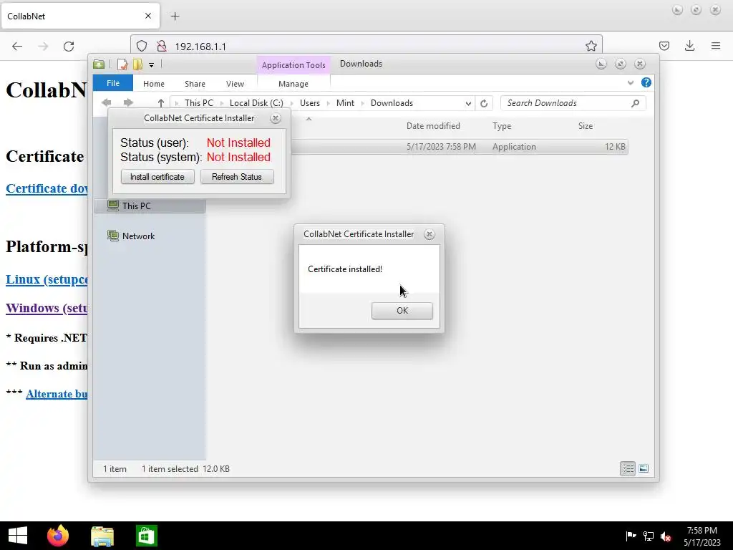Open Firefox downloads panel

click(x=689, y=45)
